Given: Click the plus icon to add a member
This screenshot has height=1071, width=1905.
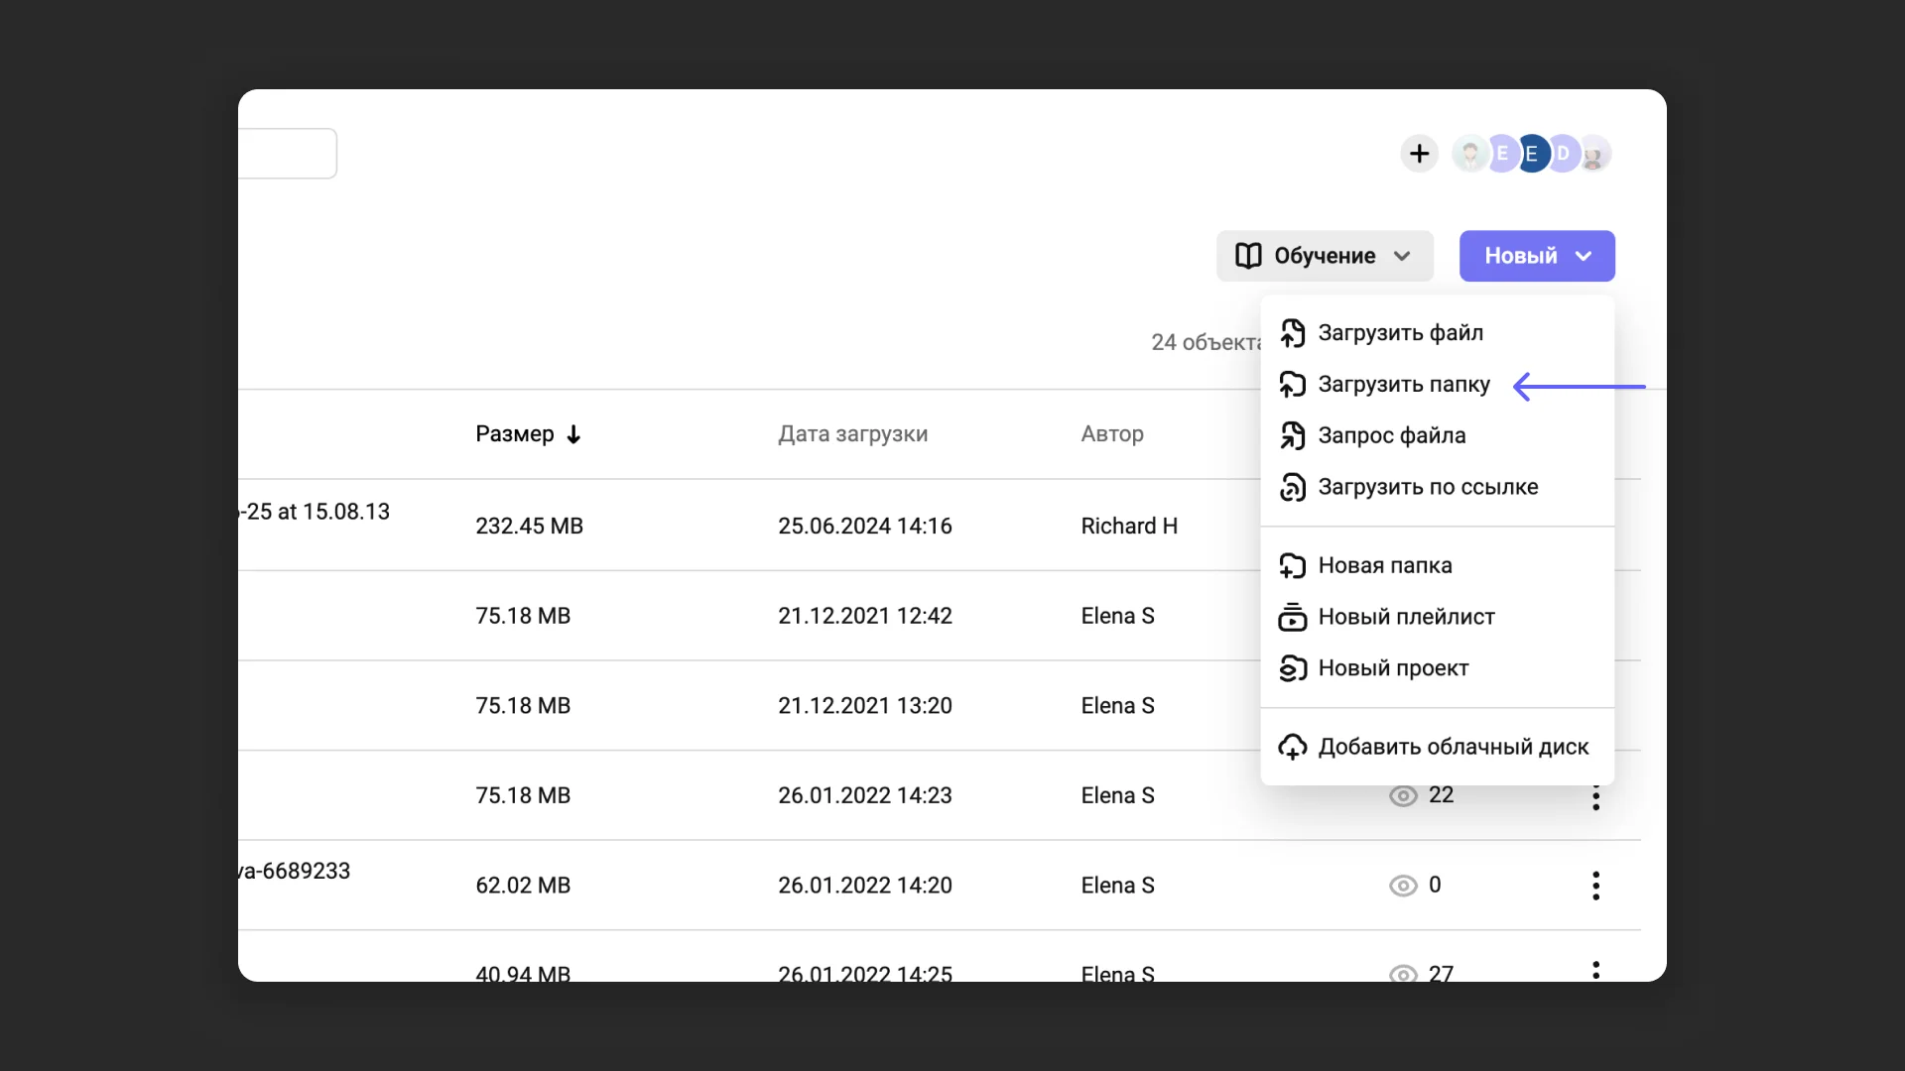Looking at the screenshot, I should [x=1419, y=154].
